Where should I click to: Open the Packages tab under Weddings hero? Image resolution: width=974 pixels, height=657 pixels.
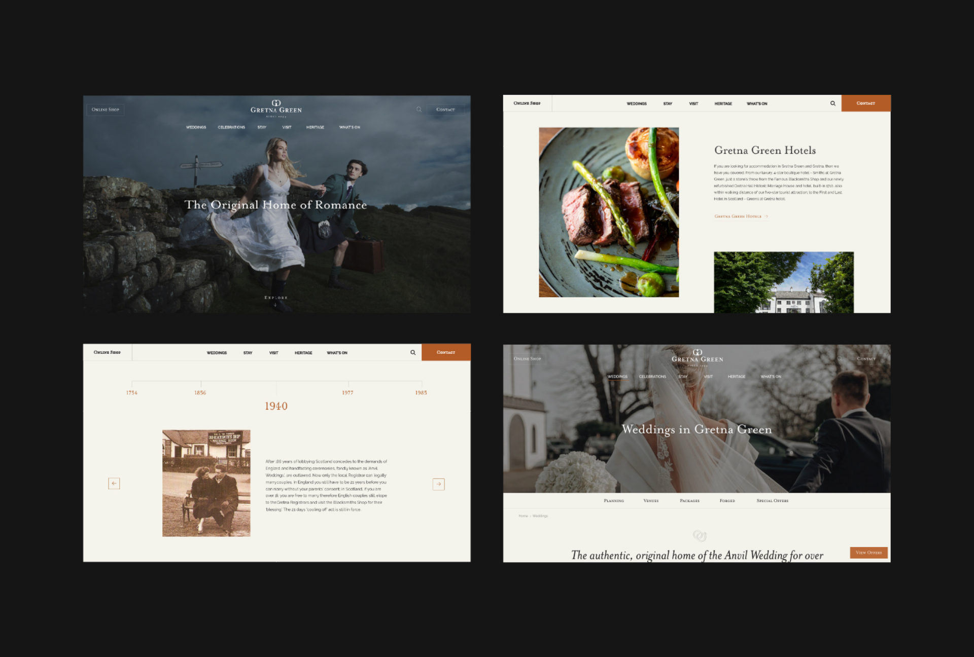(x=689, y=501)
